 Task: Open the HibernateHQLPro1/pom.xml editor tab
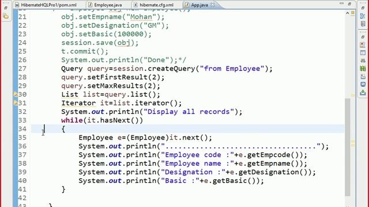click(x=46, y=5)
